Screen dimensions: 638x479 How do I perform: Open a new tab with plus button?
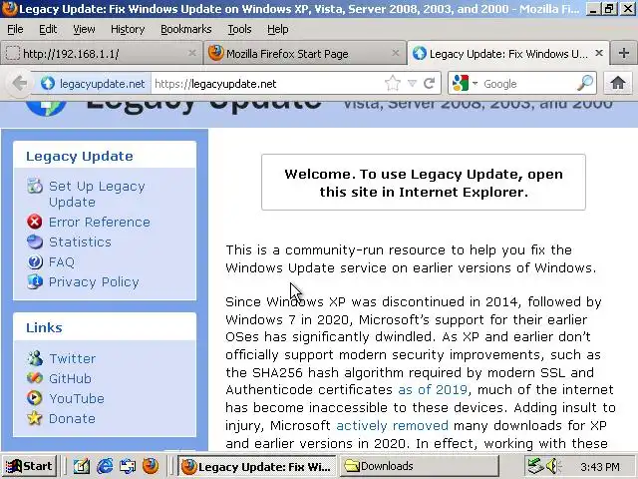624,53
